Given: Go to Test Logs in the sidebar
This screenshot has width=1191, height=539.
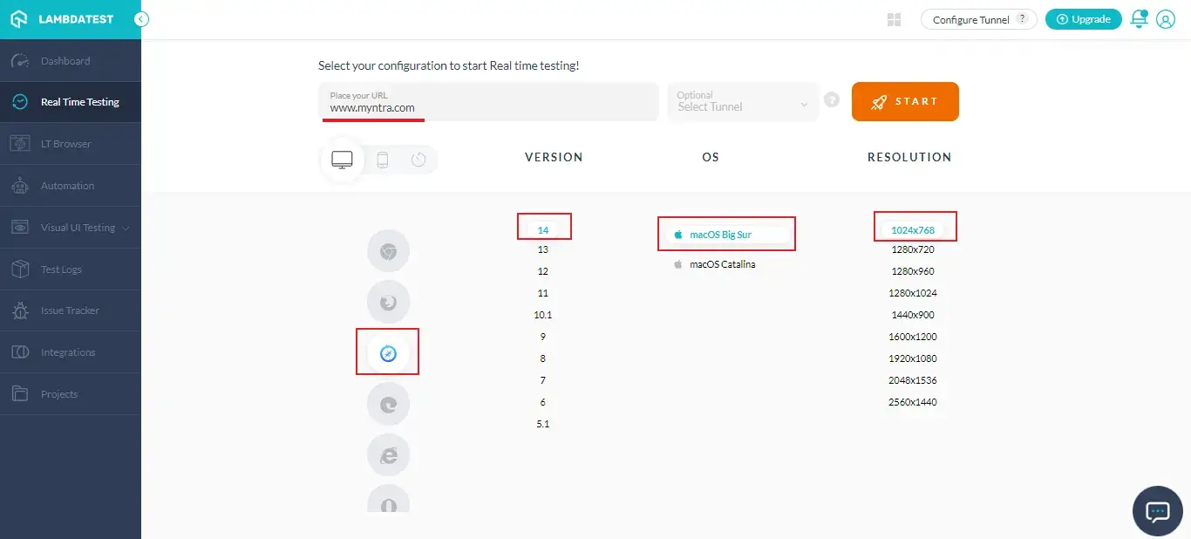Looking at the screenshot, I should [61, 269].
